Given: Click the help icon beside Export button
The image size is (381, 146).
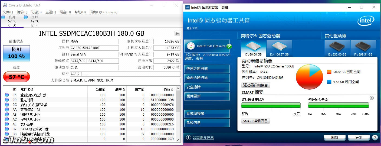Looking at the screenshot, I should [375, 138].
